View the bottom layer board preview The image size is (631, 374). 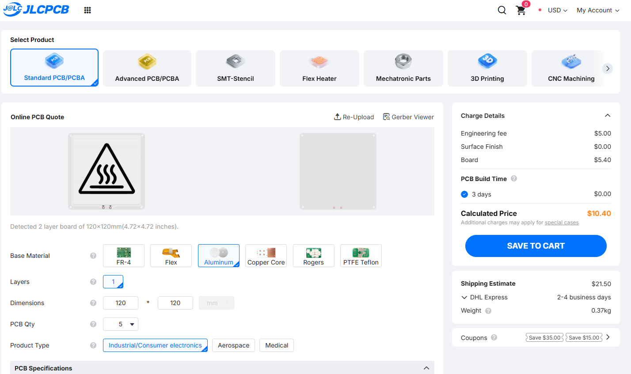tap(338, 171)
